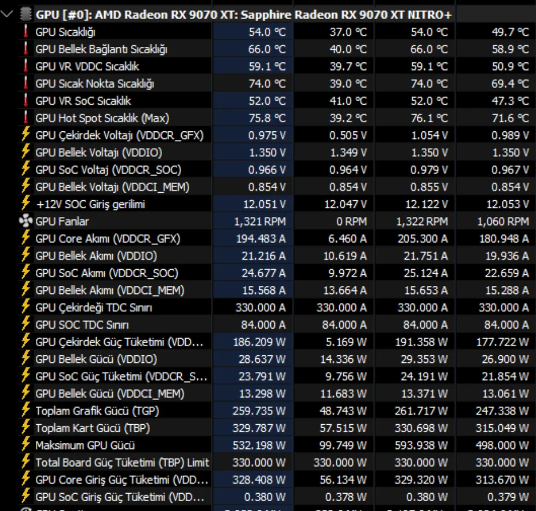The width and height of the screenshot is (536, 511).
Task: Click the GPU chip icon in header
Action: pos(25,14)
